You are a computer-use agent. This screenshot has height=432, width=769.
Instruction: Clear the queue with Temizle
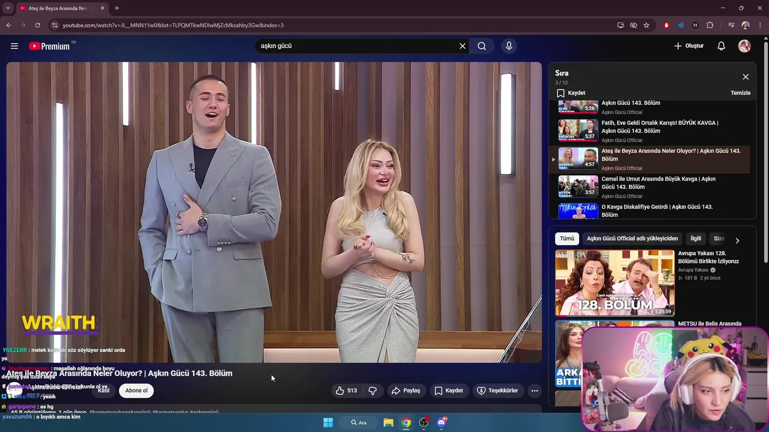point(740,93)
